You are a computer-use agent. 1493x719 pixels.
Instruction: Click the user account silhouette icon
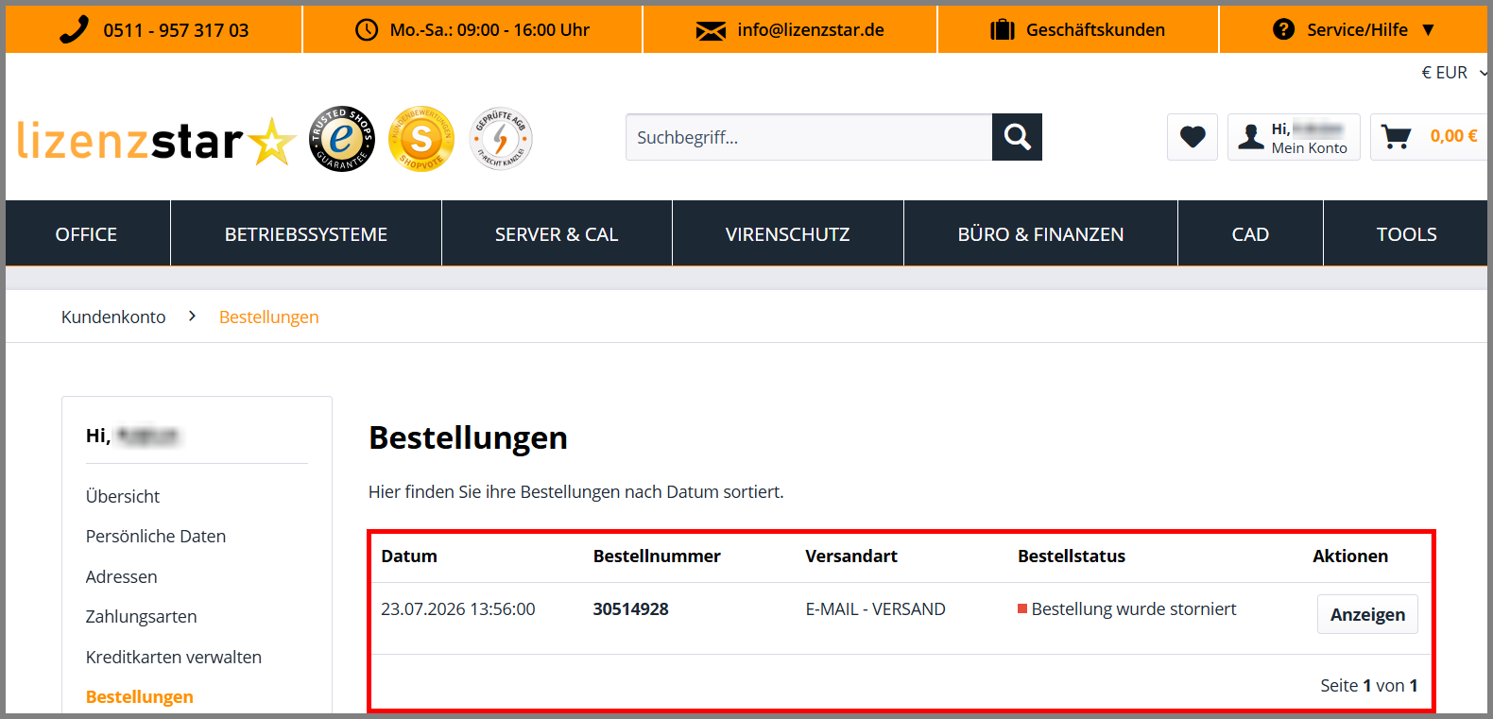(1251, 137)
